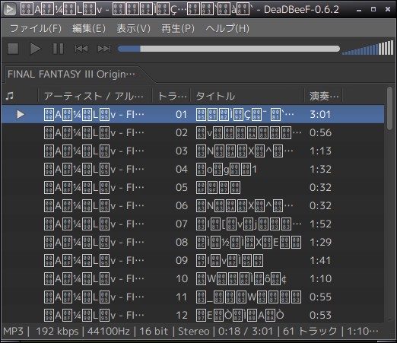The height and width of the screenshot is (343, 397).
Task: Adjust the volume bar level
Action: click(367, 48)
